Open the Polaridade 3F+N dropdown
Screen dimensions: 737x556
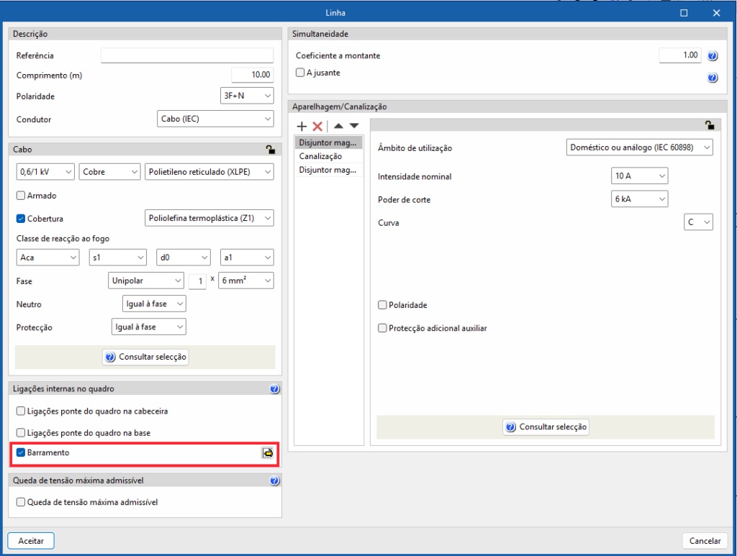[x=247, y=96]
